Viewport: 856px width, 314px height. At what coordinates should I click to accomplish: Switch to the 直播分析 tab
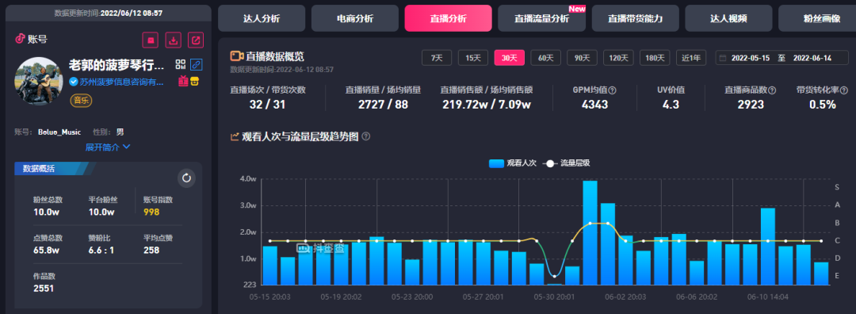[x=448, y=18]
